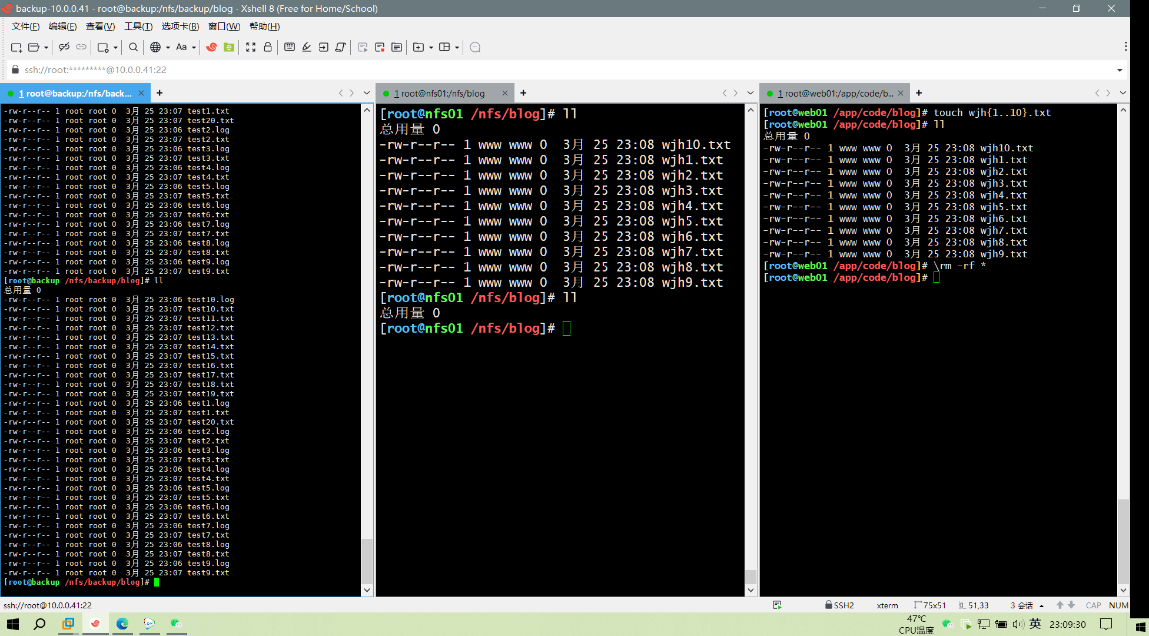1149x636 pixels.
Task: Expand the address bar history dropdown
Action: (1119, 70)
